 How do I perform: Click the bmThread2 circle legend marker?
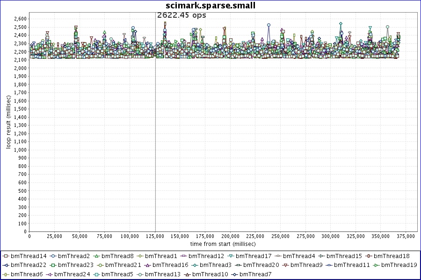coord(53,256)
